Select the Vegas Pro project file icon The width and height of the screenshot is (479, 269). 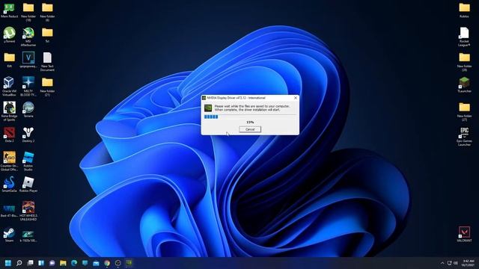coord(28,60)
